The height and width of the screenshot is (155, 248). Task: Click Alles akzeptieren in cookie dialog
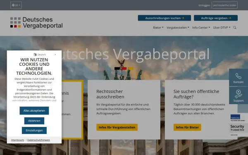click(34, 110)
